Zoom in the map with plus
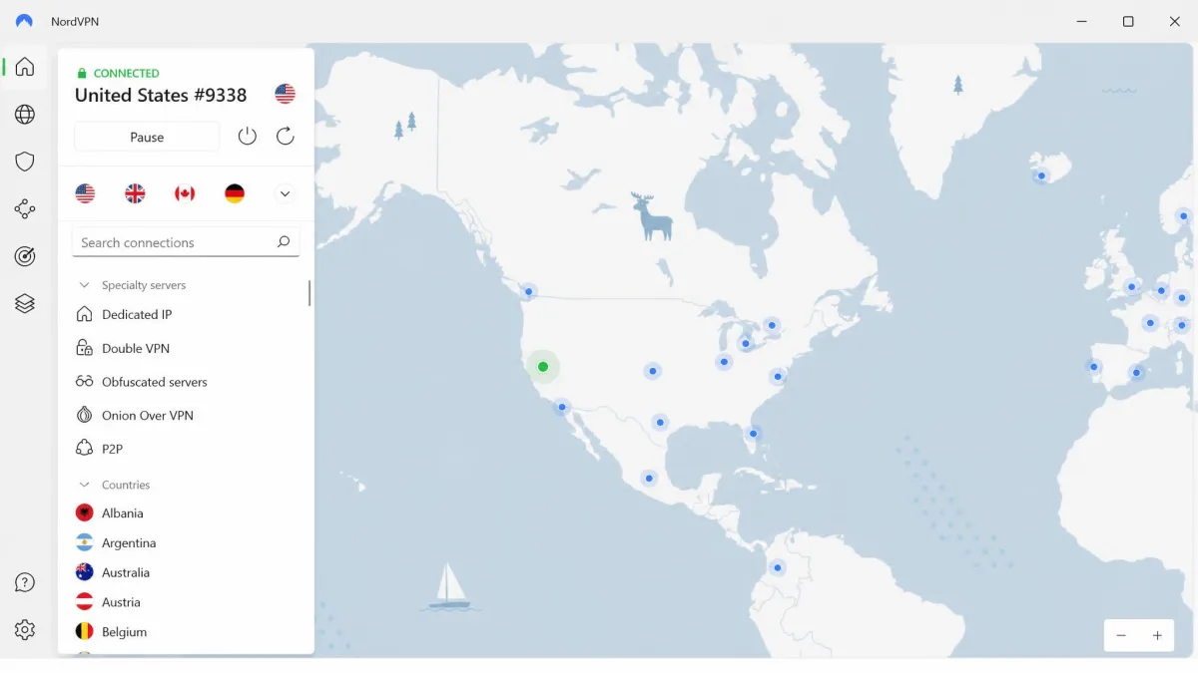This screenshot has width=1198, height=673. click(1157, 635)
